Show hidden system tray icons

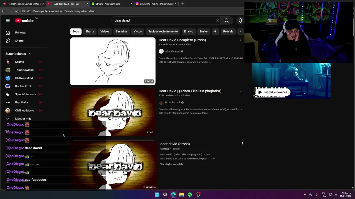pyautogui.click(x=305, y=195)
